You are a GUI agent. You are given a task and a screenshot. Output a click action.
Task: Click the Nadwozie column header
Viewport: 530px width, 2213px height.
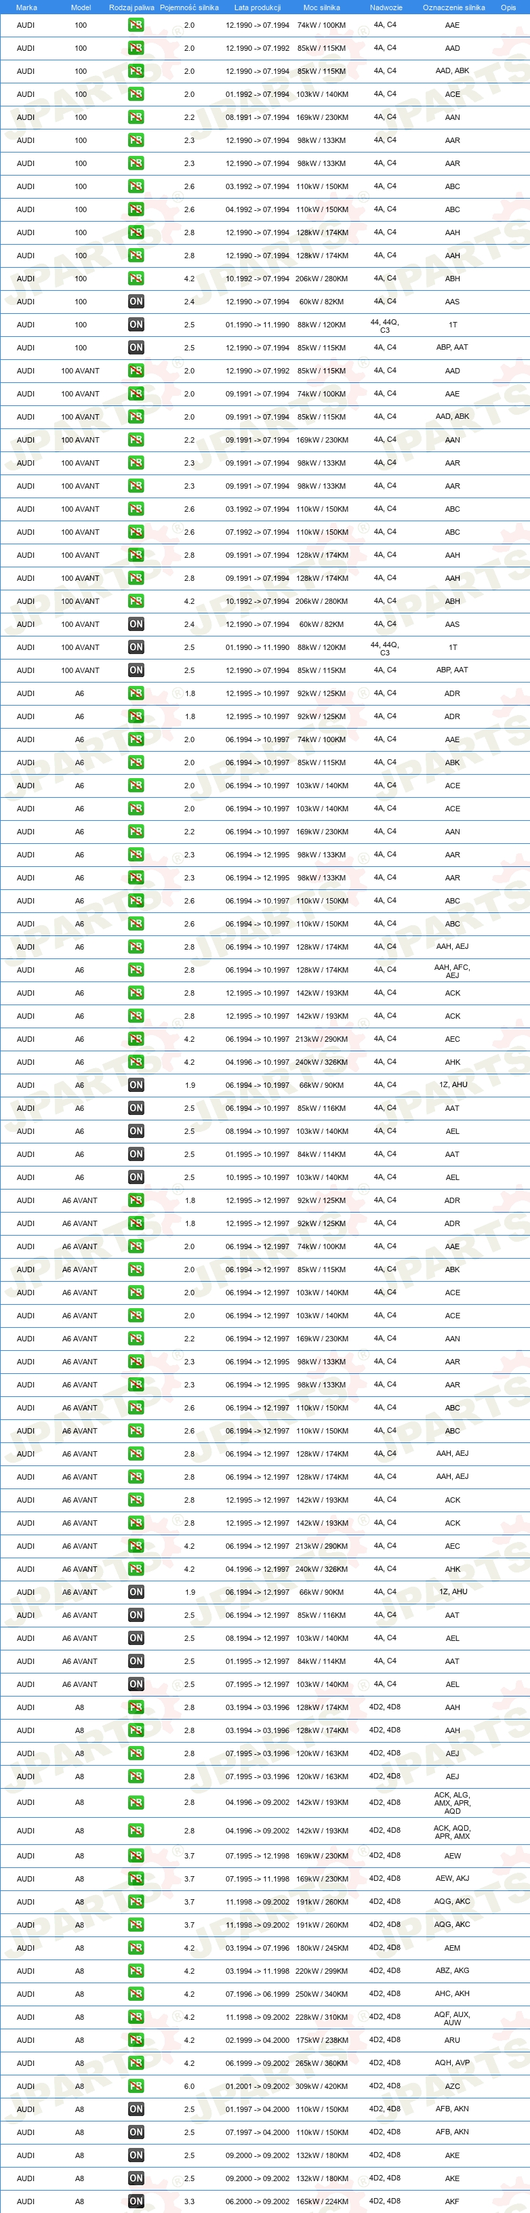[386, 7]
